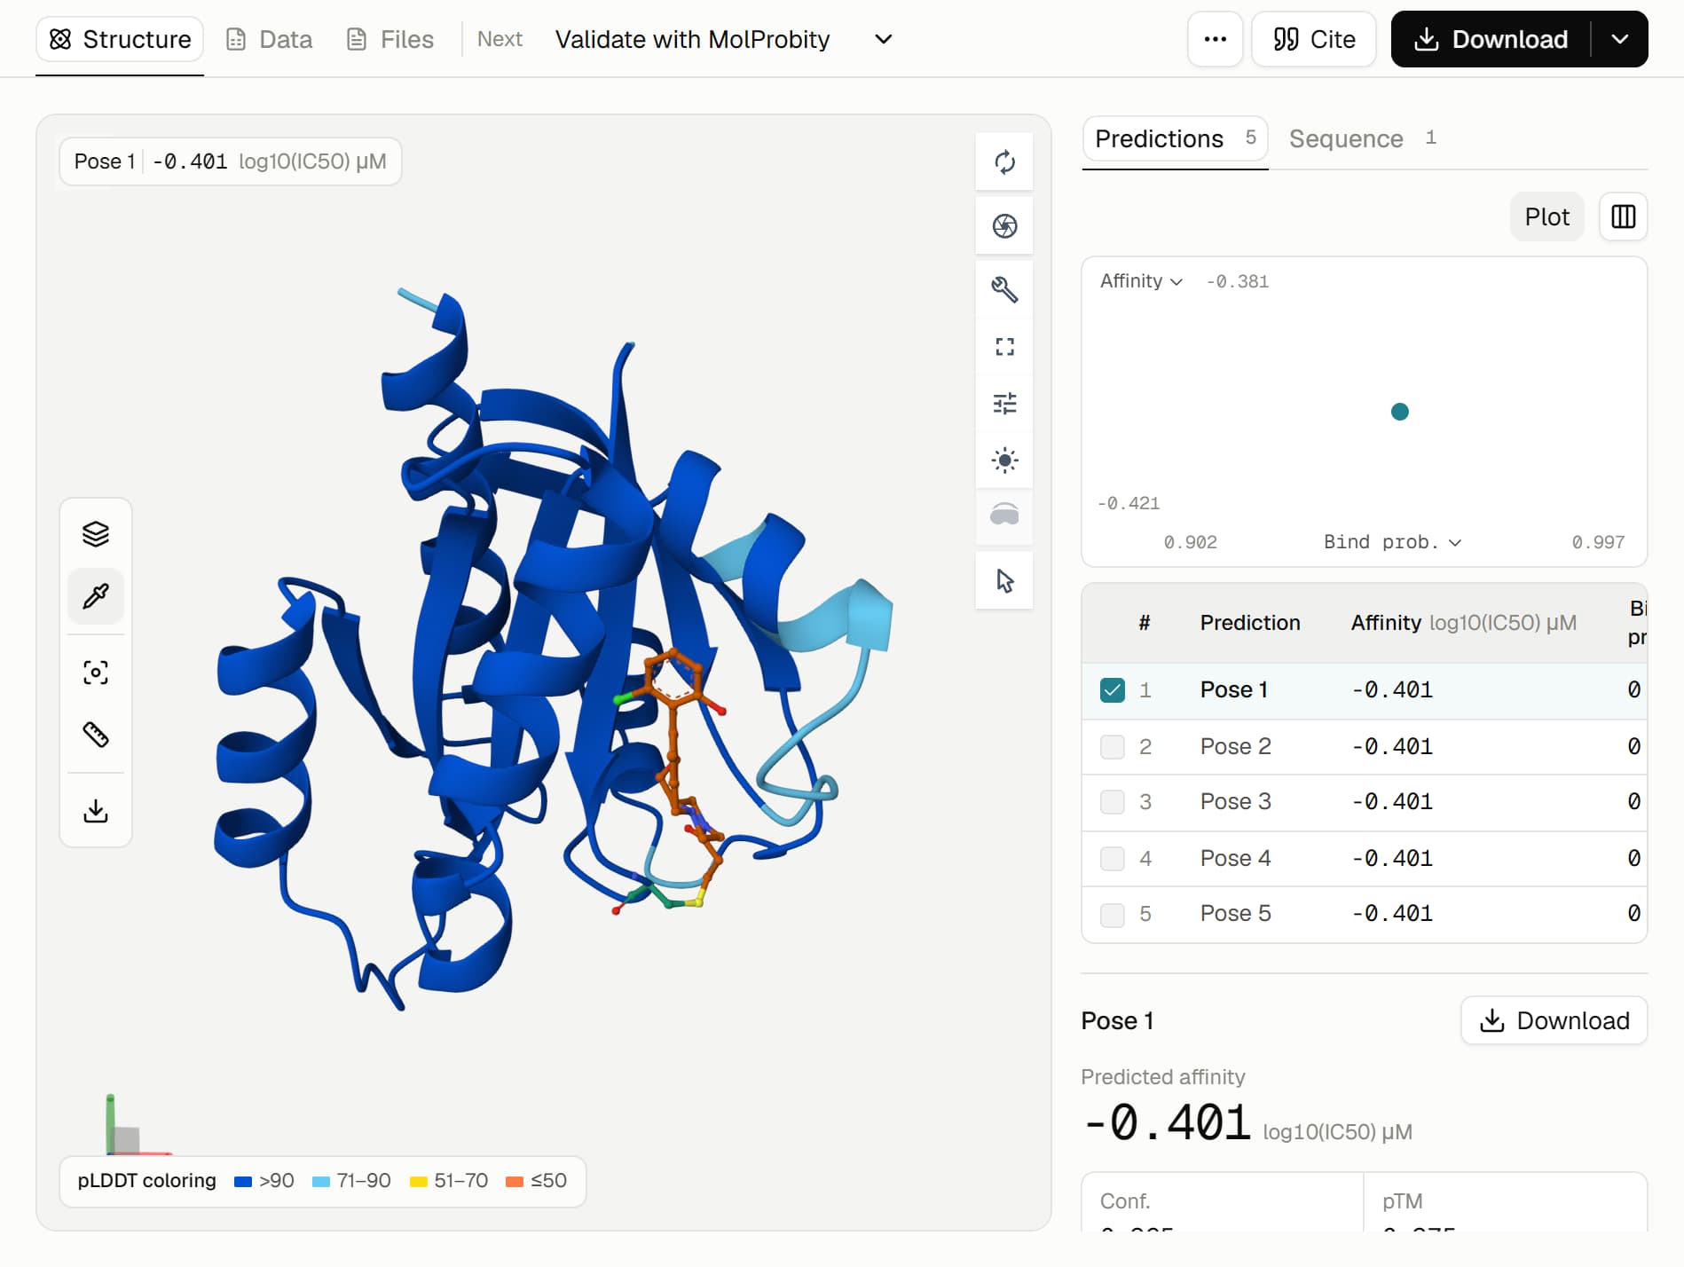Enable the Pose 5 checkbox

tap(1112, 914)
